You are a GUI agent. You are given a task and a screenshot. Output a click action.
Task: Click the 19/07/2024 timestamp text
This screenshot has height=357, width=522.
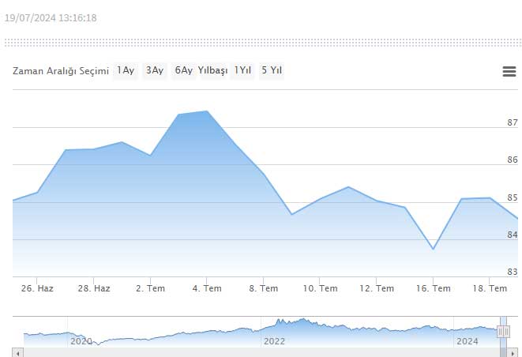click(x=51, y=18)
